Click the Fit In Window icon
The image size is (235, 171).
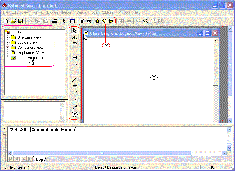(x=153, y=21)
